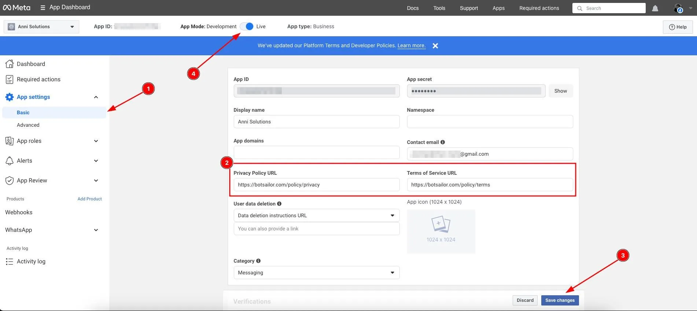697x311 pixels.
Task: Expand the Alerts section
Action: 96,161
